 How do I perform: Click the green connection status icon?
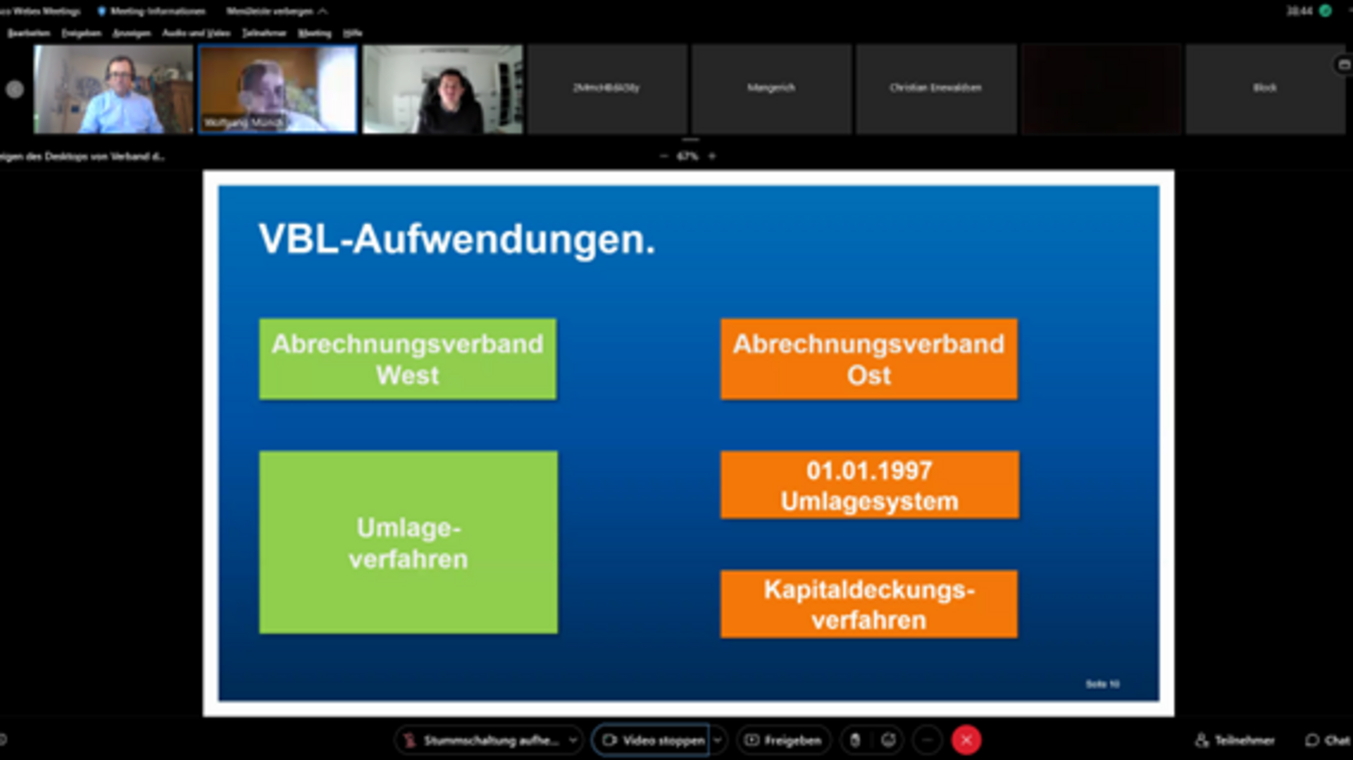coord(1324,11)
